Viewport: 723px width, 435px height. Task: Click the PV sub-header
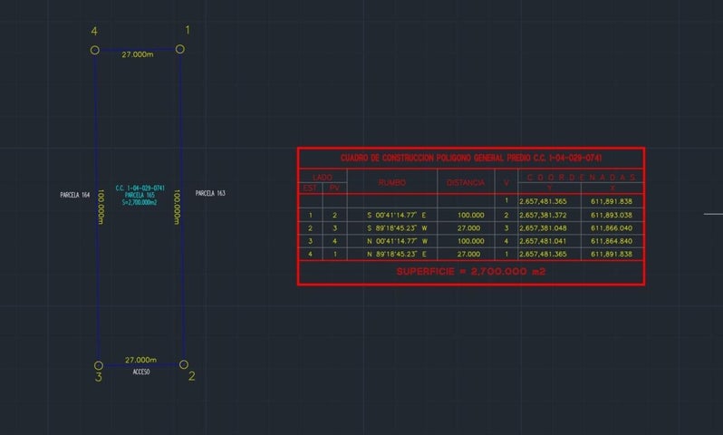(x=334, y=188)
